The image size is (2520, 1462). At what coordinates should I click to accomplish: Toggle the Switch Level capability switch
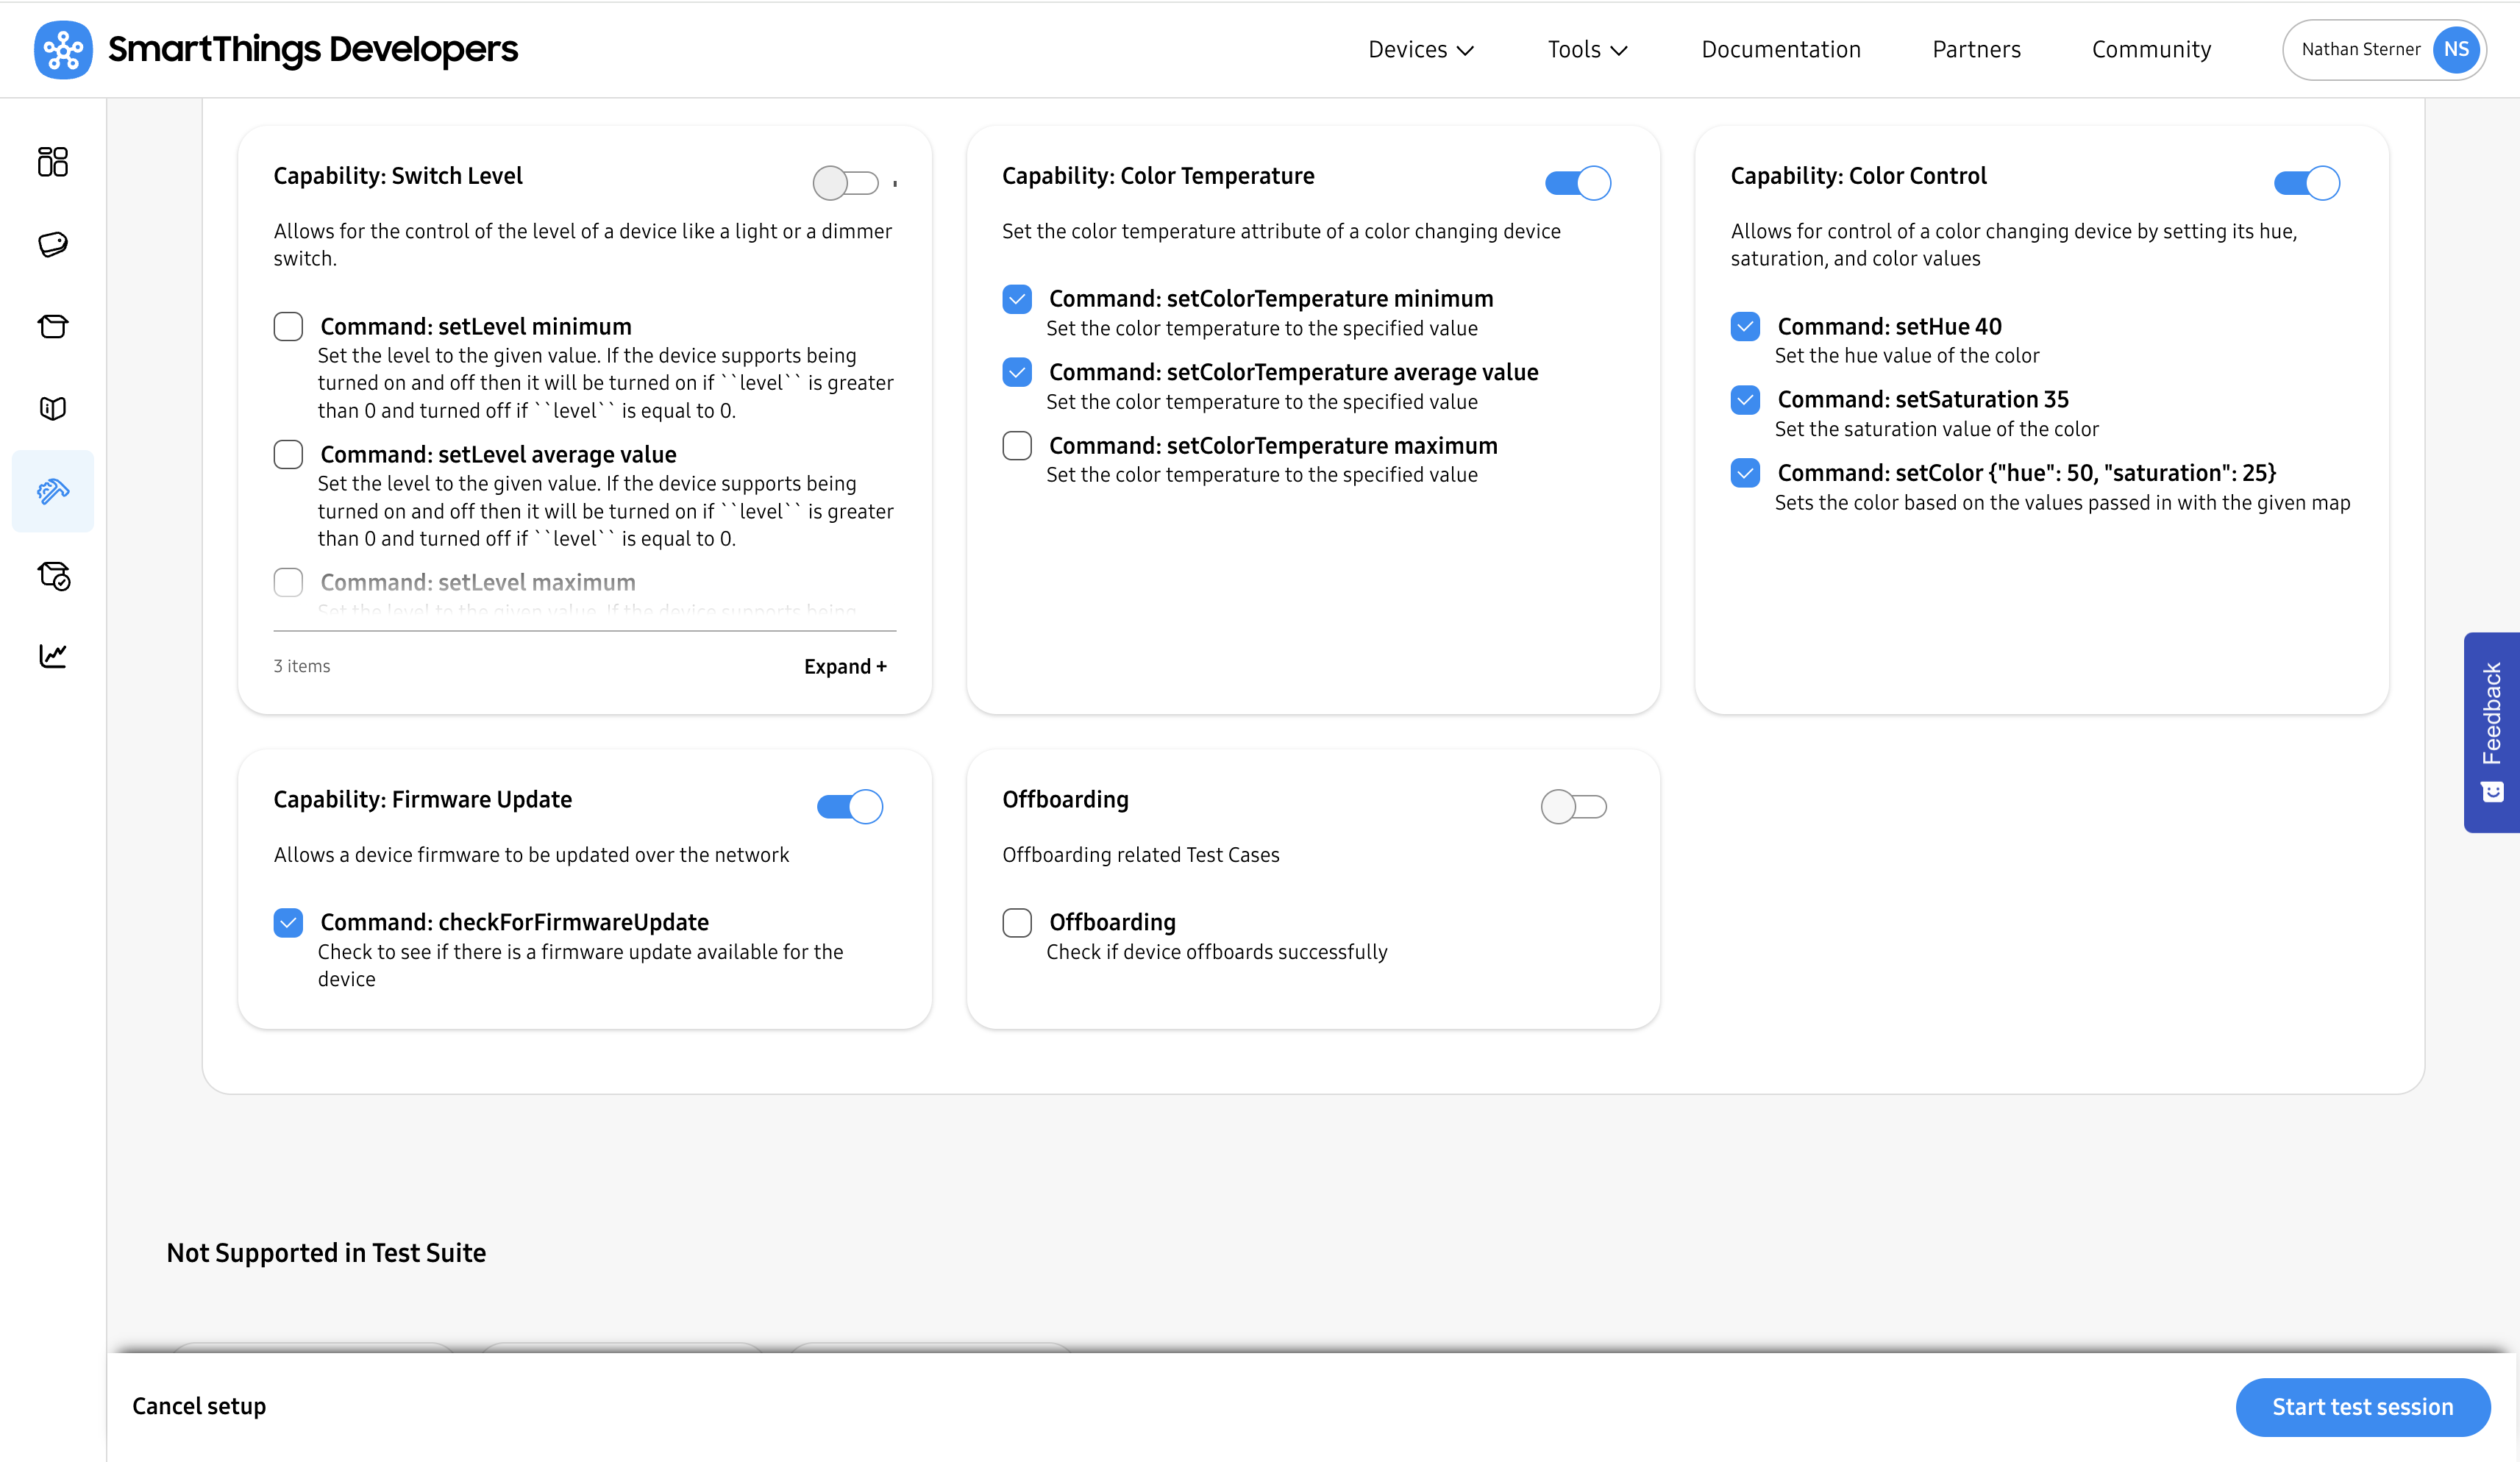coord(846,183)
